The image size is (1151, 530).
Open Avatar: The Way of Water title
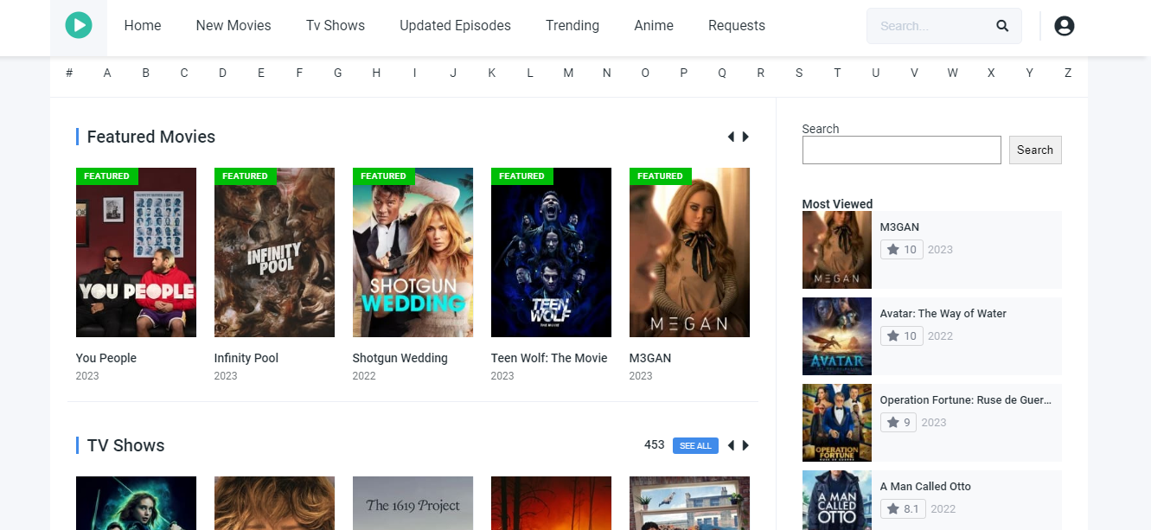943,314
